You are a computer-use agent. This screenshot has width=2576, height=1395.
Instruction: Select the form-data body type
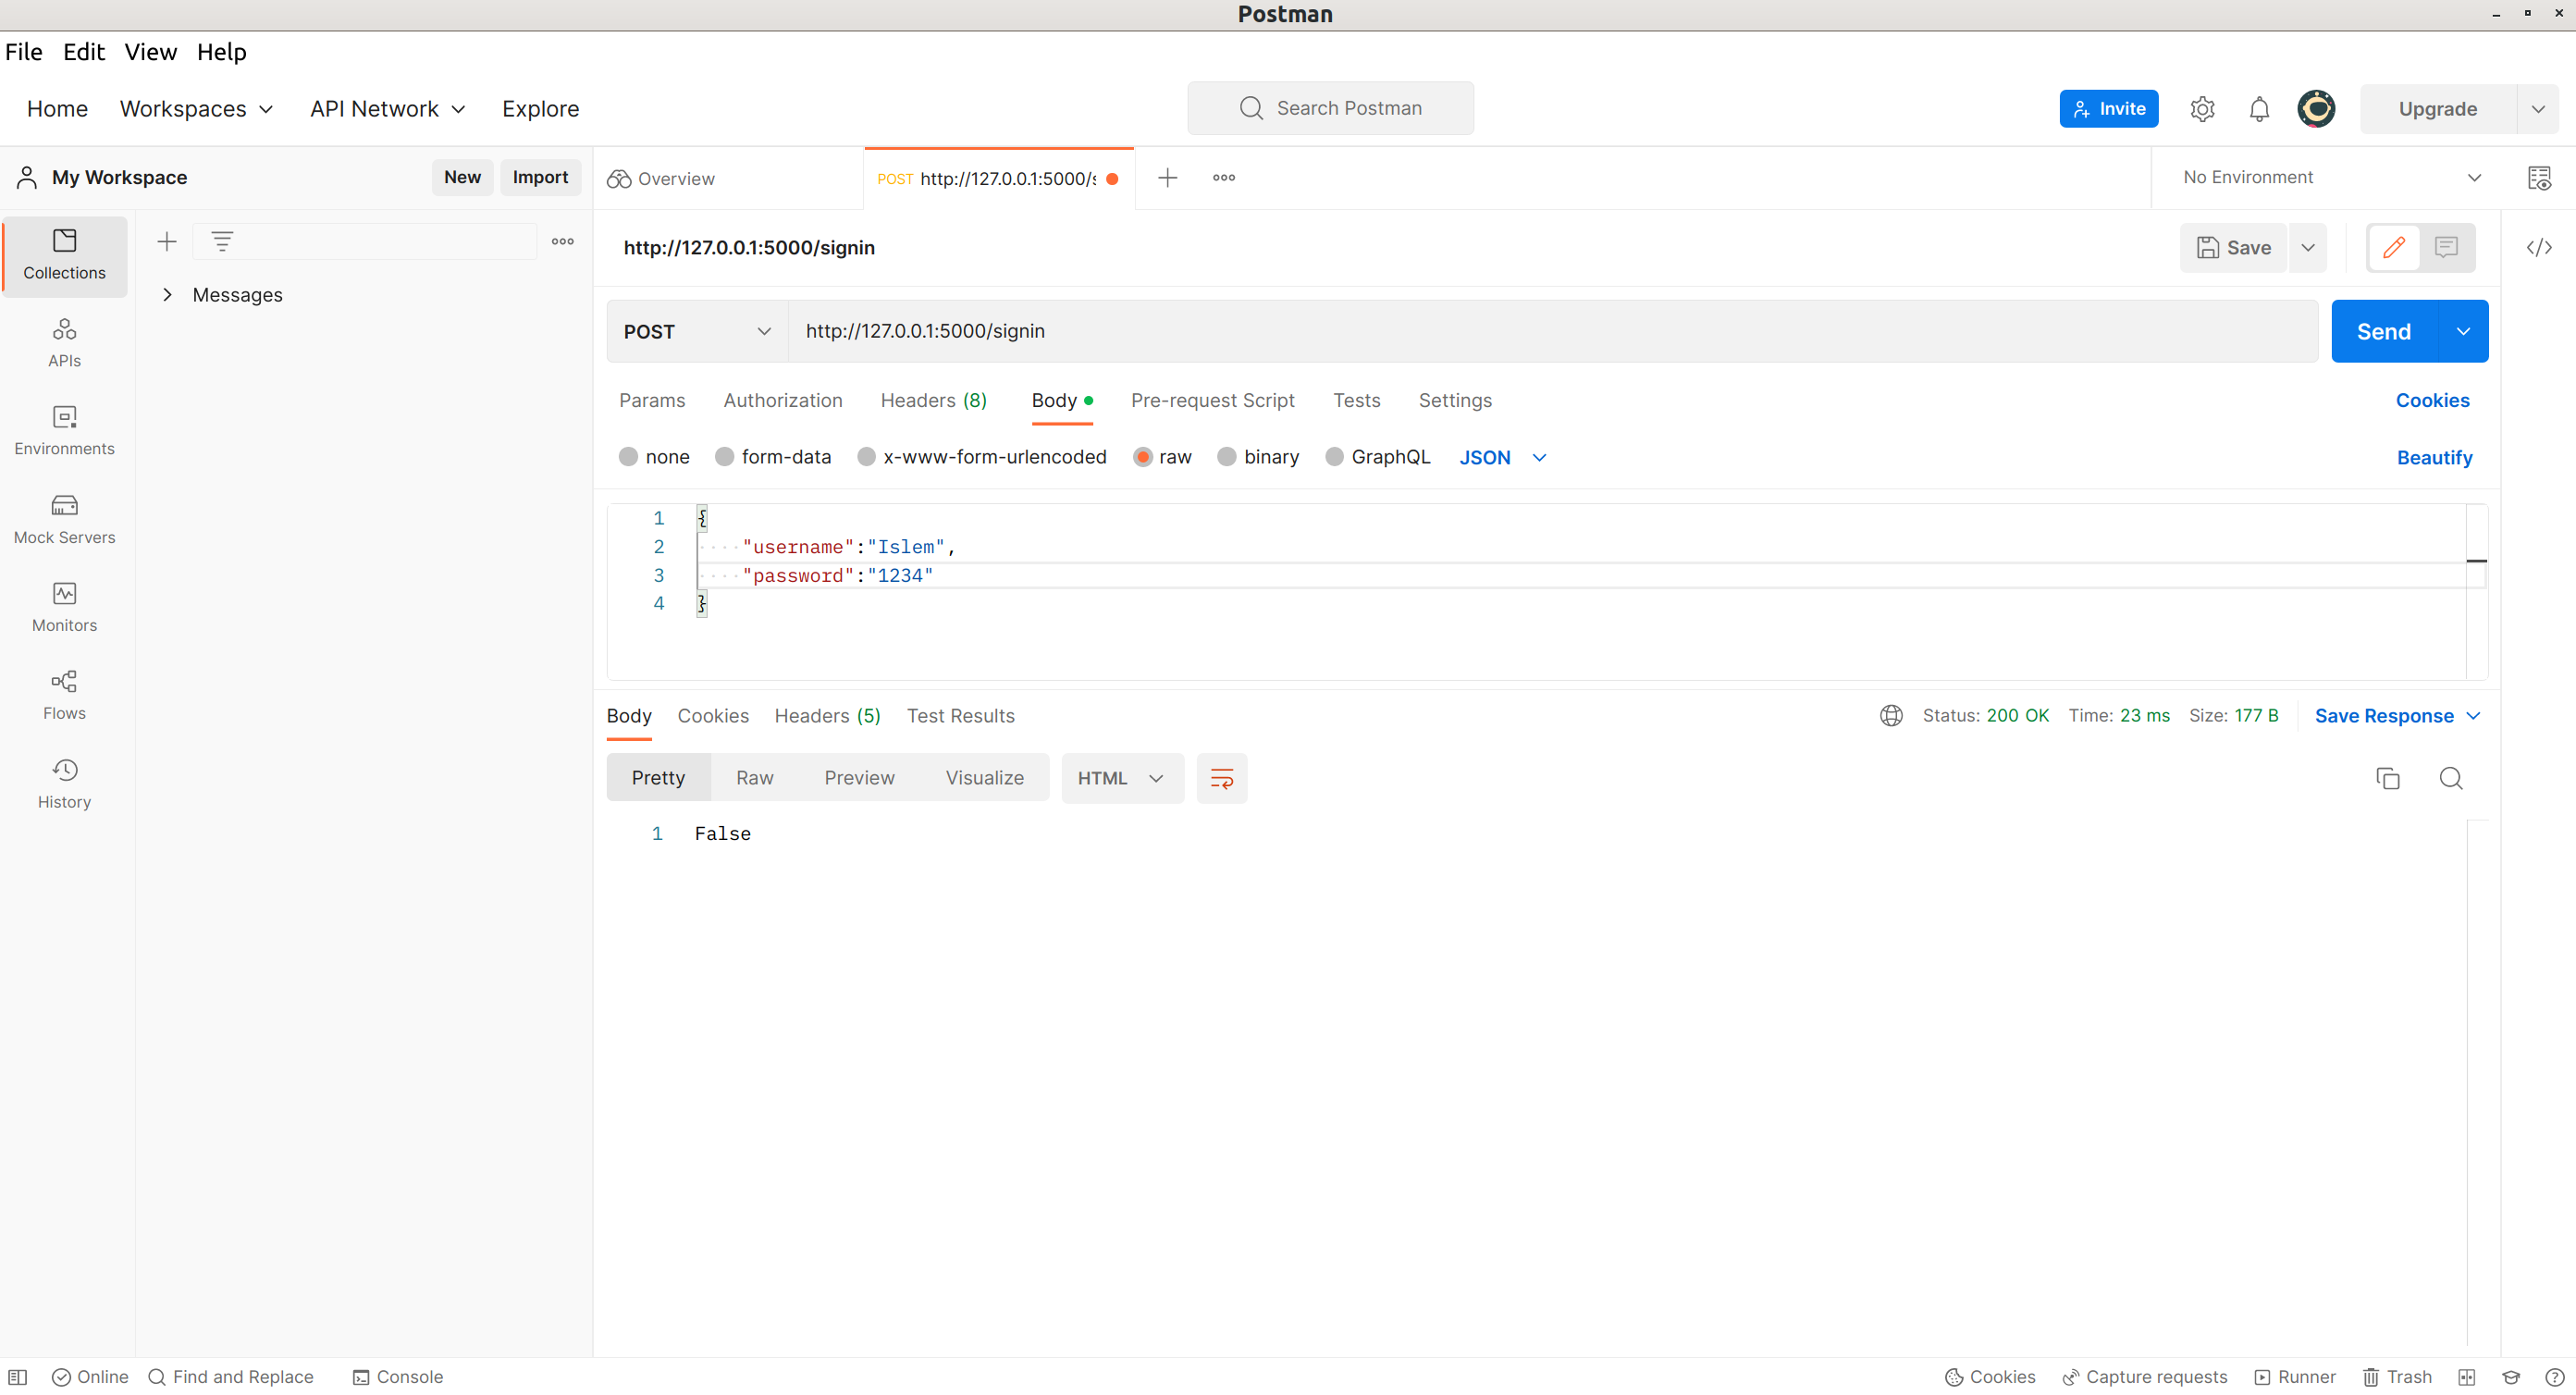725,457
